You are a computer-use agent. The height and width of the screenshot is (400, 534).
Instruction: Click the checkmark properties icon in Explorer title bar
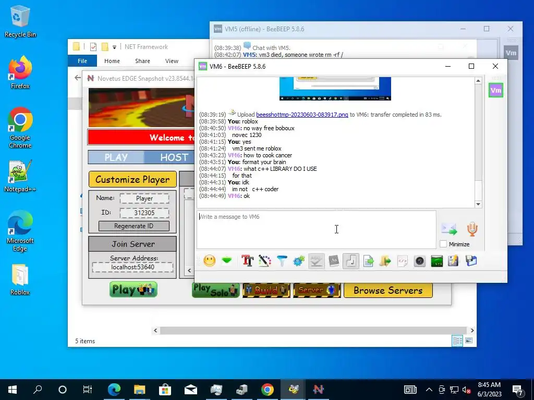(93, 47)
